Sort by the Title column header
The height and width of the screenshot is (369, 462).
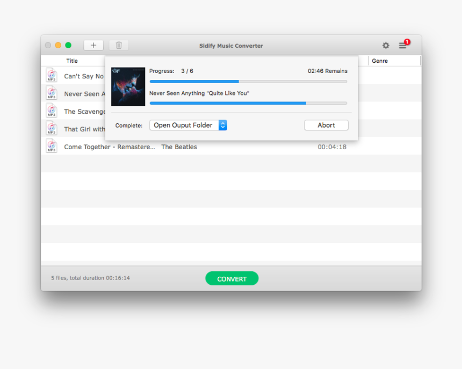click(72, 61)
